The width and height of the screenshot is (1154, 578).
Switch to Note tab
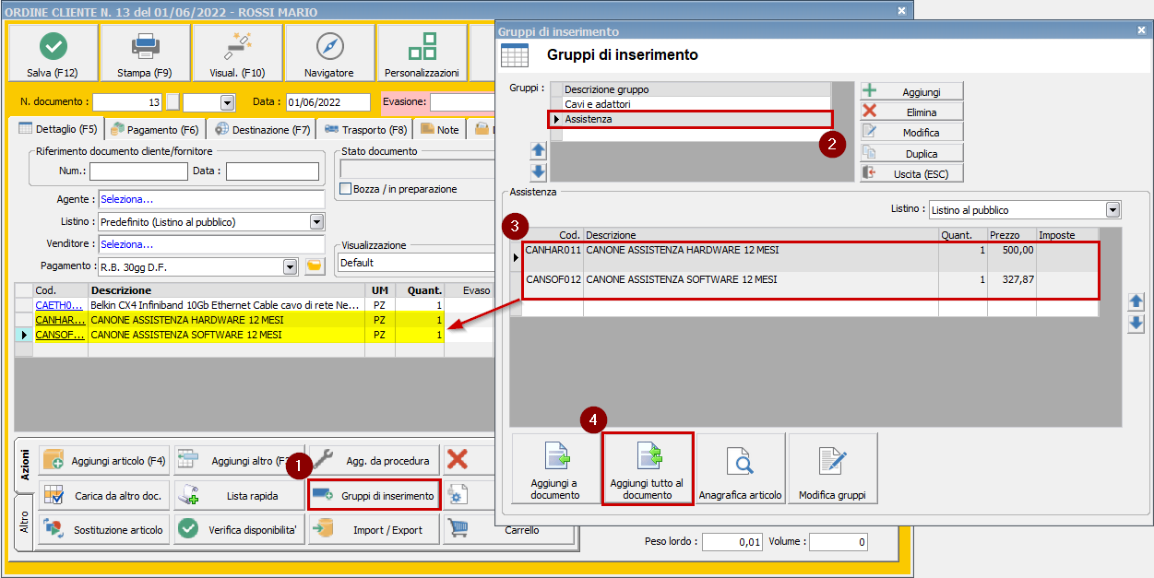click(x=439, y=130)
